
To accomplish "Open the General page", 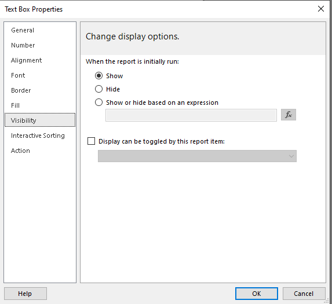I will coord(23,30).
